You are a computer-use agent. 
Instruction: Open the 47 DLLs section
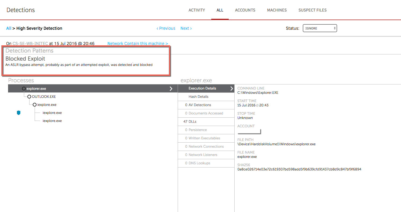click(206, 122)
